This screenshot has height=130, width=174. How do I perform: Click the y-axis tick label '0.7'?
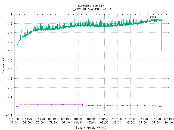coord(10,42)
